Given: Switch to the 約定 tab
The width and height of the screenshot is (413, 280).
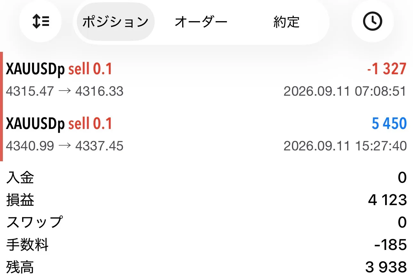Looking at the screenshot, I should [x=286, y=22].
